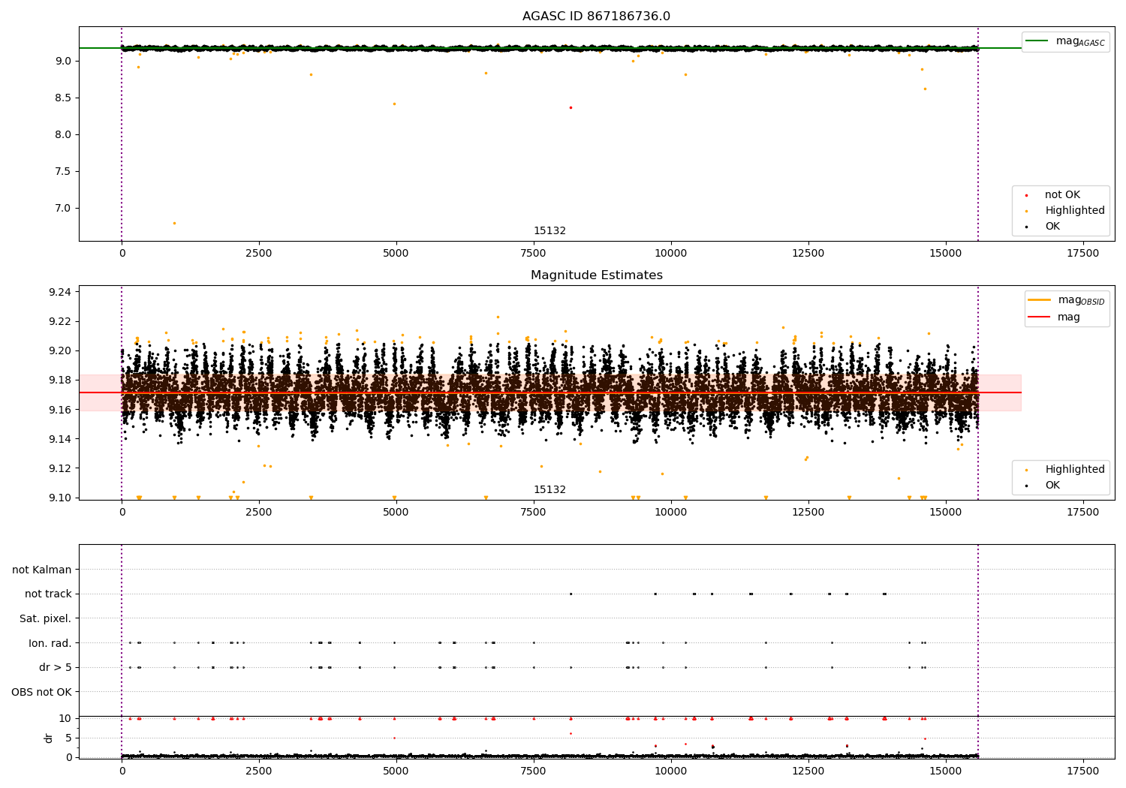Select the 'Sat. pixel.' row label
The image size is (1126, 788).
[x=46, y=618]
